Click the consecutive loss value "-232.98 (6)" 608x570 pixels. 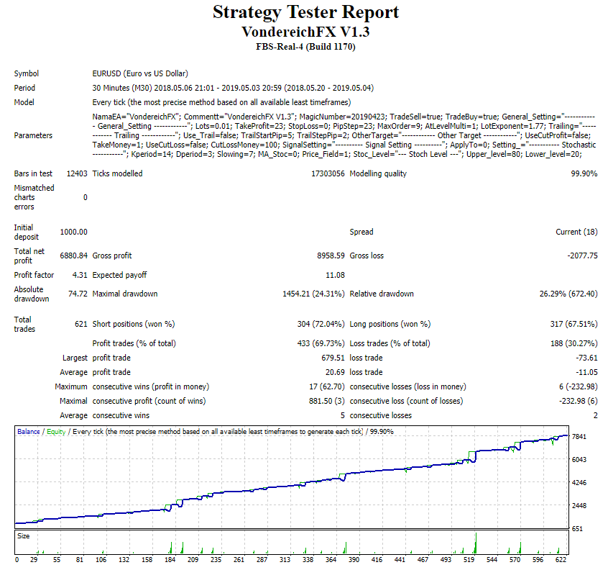tap(578, 401)
